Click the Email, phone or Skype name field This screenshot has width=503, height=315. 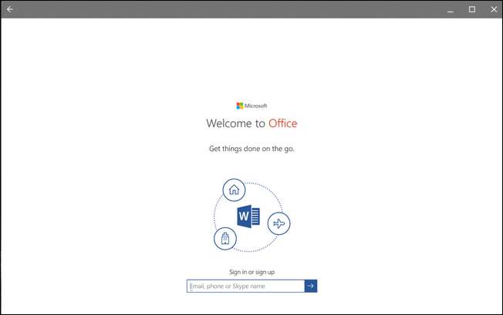(246, 286)
